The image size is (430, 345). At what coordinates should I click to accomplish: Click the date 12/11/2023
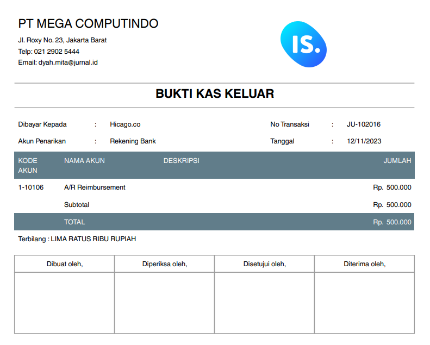tap(364, 141)
